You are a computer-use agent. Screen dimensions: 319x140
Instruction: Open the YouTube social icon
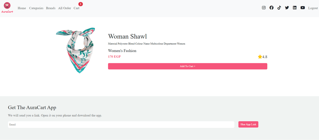click(x=302, y=8)
